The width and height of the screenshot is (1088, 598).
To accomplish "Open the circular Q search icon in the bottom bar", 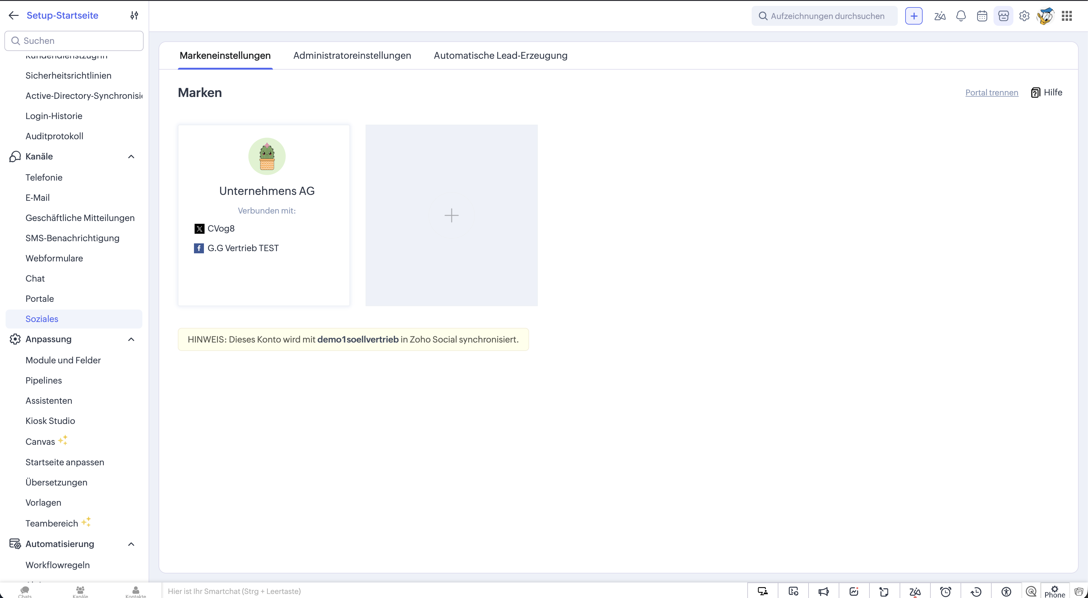I will pos(1031,591).
